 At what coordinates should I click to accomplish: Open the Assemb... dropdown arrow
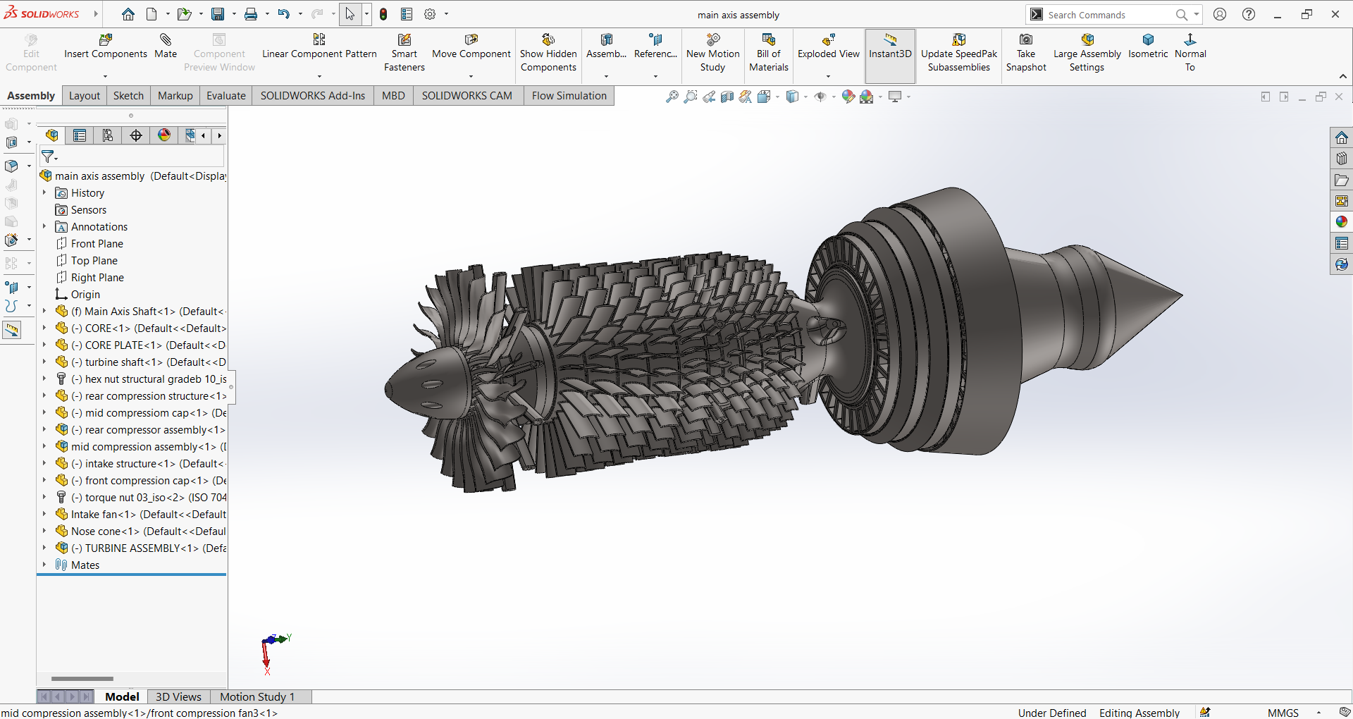point(606,76)
